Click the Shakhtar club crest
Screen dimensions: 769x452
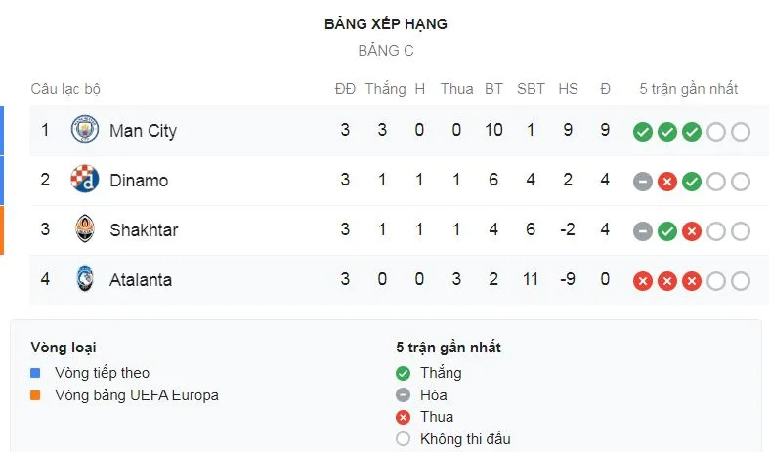tap(85, 230)
